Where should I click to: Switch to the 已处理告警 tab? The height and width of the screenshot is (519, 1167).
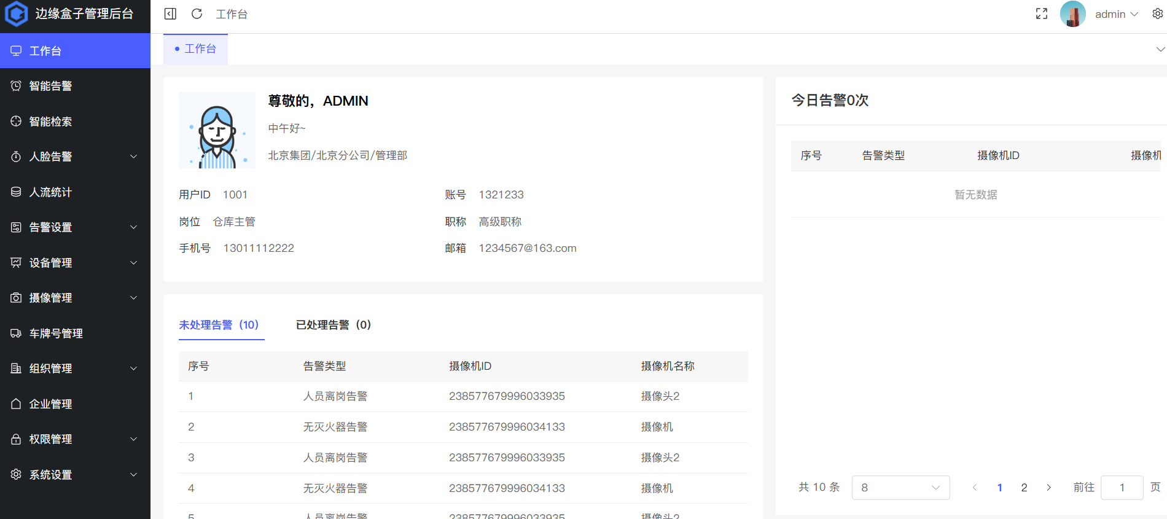[x=333, y=325]
